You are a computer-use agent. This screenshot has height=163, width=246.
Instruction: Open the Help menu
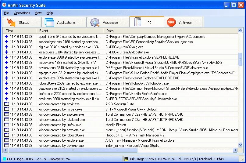click(x=50, y=13)
